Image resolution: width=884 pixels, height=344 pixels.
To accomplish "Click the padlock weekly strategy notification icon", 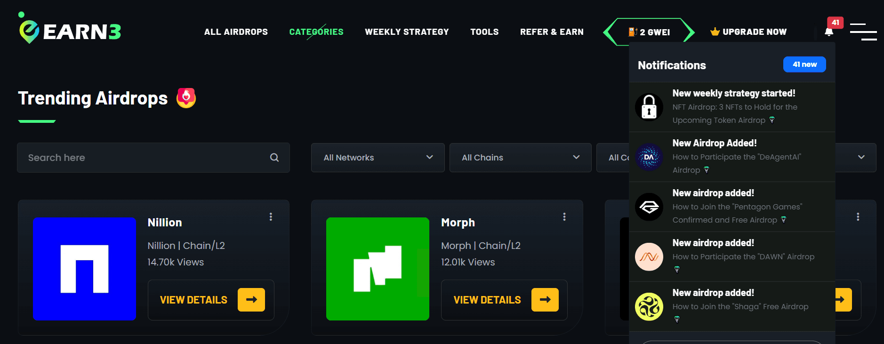I will pos(649,107).
